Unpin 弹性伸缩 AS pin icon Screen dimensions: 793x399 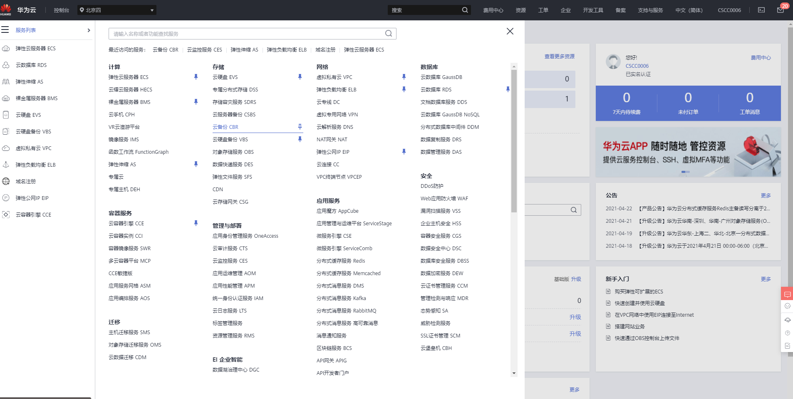tap(196, 164)
